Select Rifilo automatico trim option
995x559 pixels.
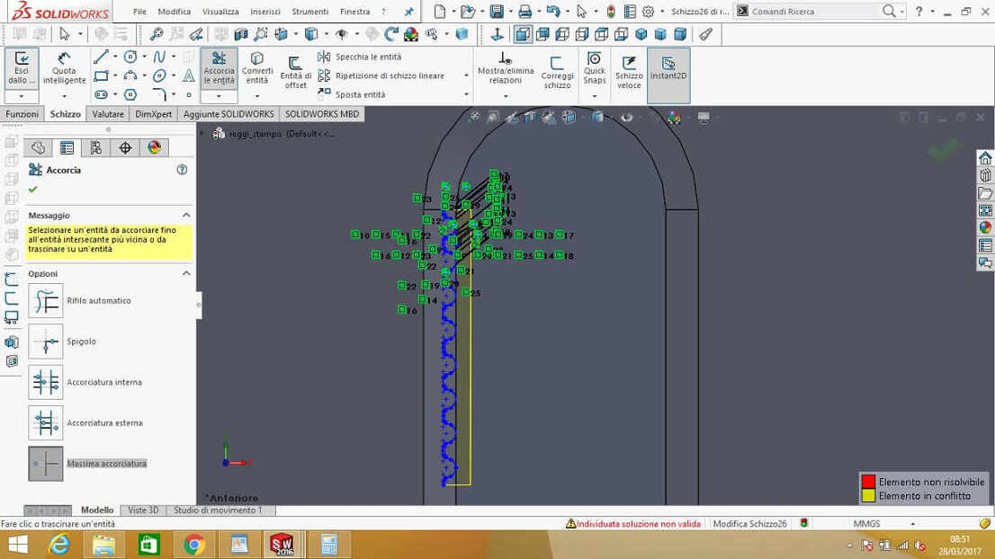tap(46, 300)
